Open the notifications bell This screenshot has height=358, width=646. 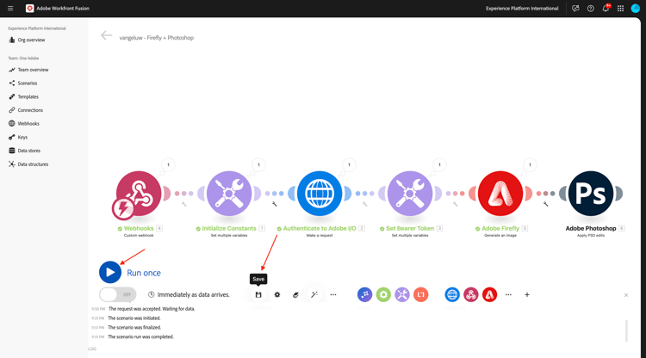click(606, 9)
